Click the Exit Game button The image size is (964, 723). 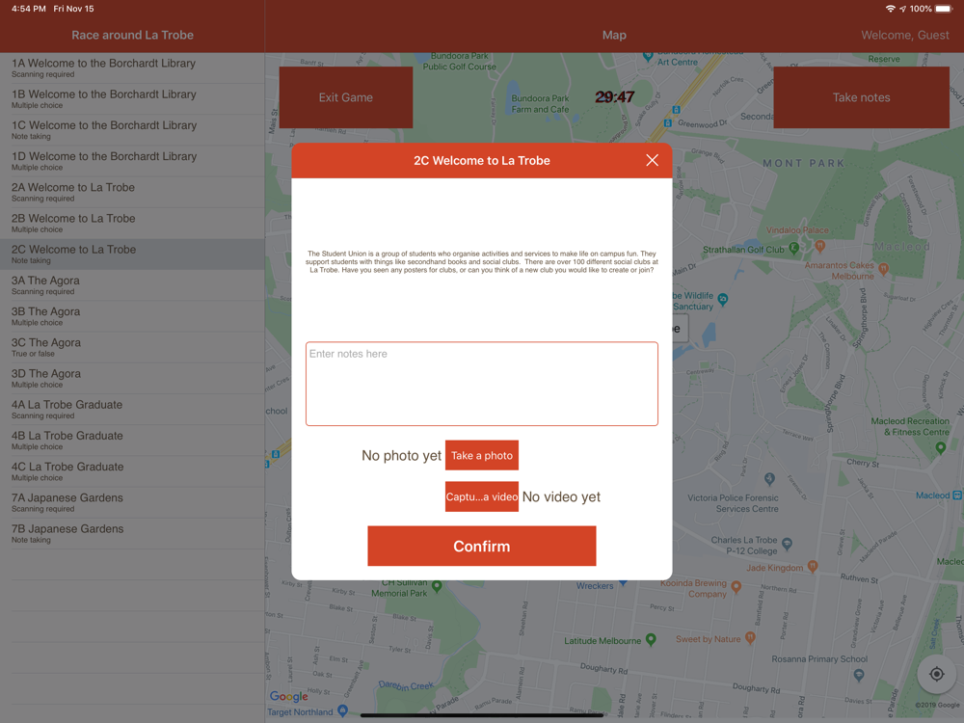point(345,97)
